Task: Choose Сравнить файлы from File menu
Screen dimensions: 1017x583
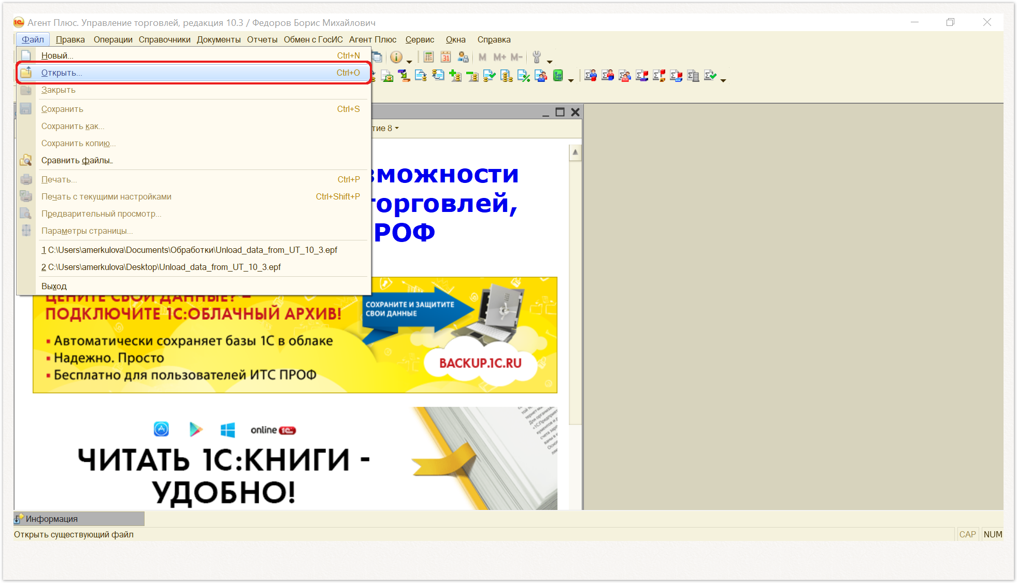Action: click(194, 160)
